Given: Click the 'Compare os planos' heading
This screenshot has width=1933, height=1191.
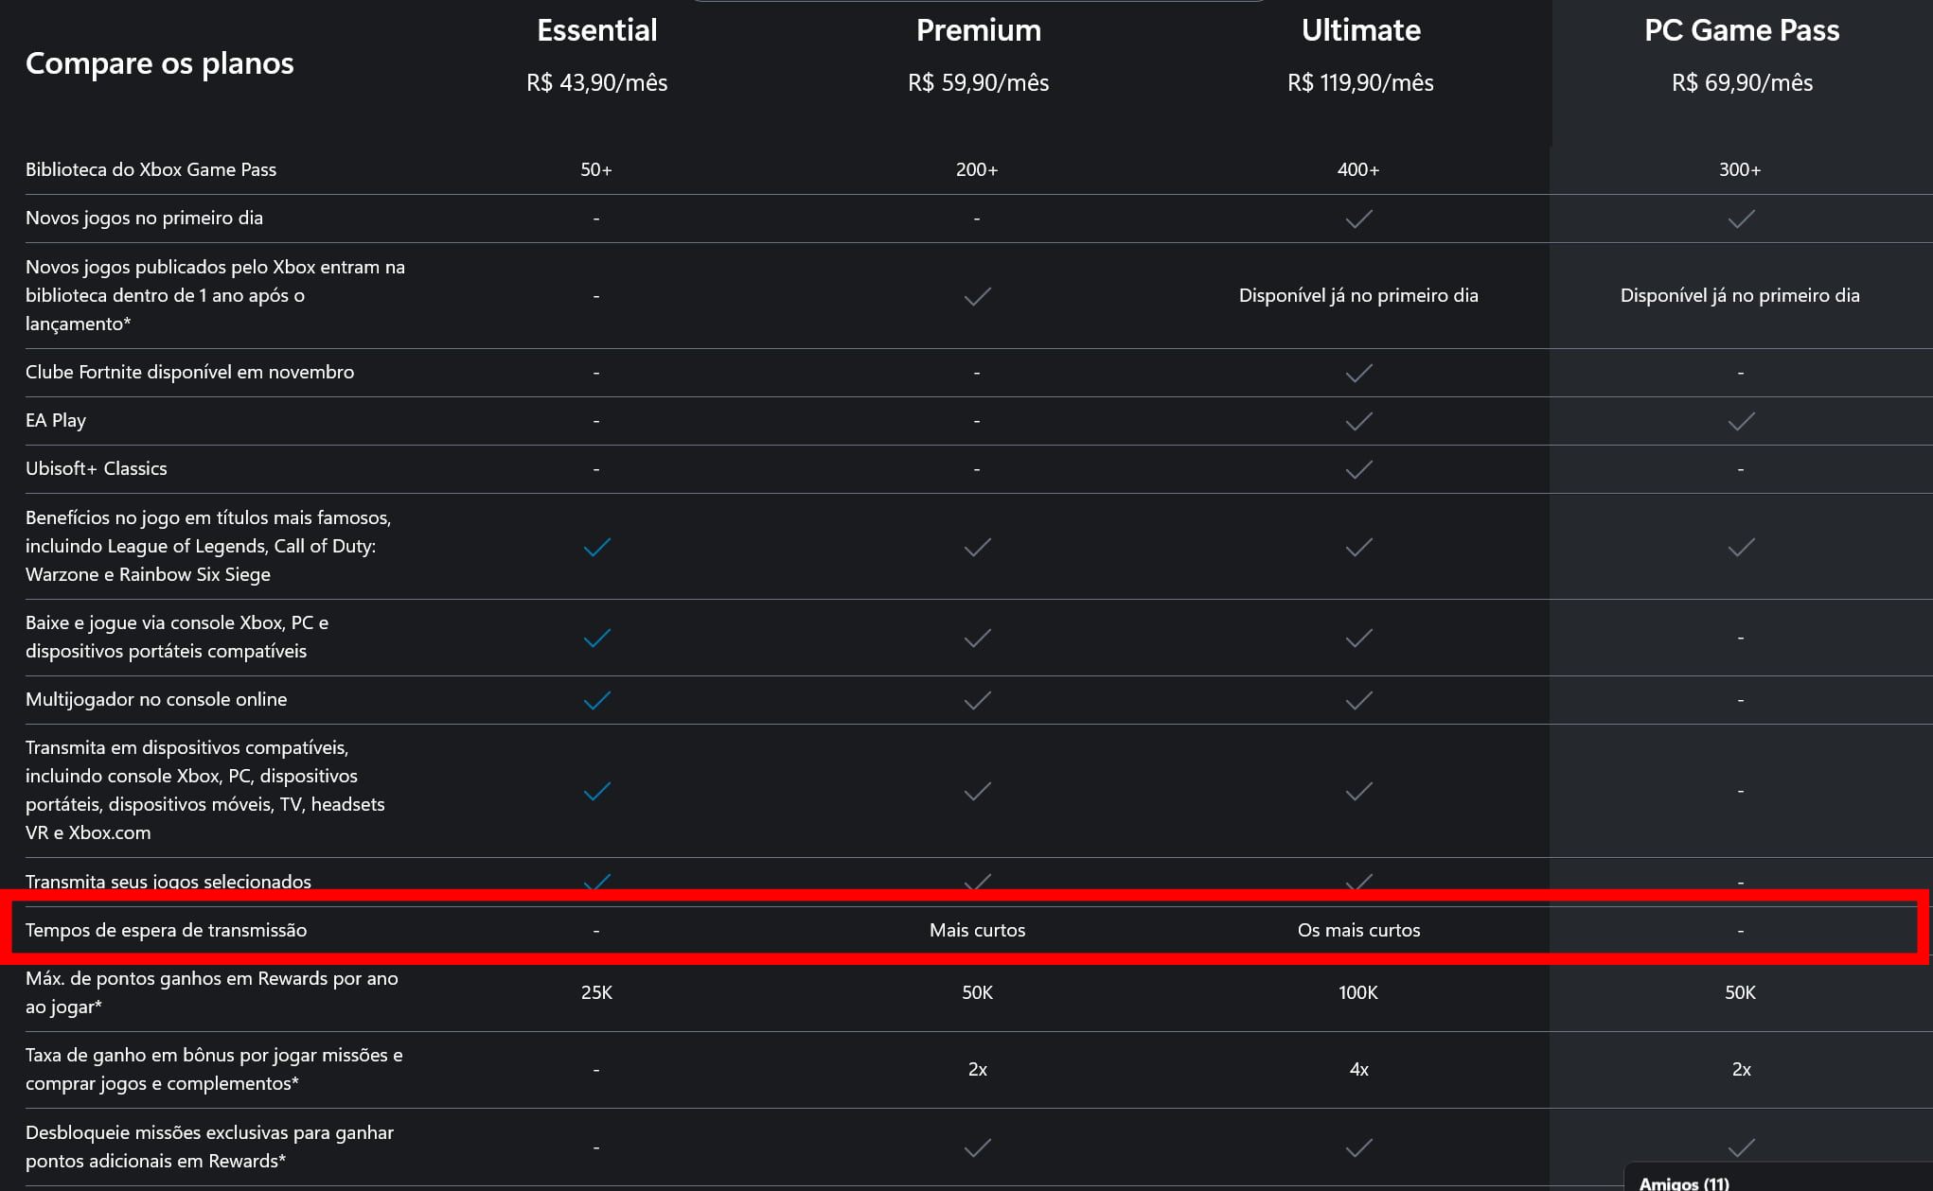Looking at the screenshot, I should (x=159, y=63).
